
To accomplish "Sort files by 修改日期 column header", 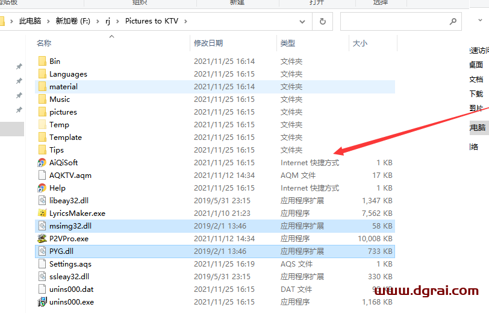I will [208, 43].
